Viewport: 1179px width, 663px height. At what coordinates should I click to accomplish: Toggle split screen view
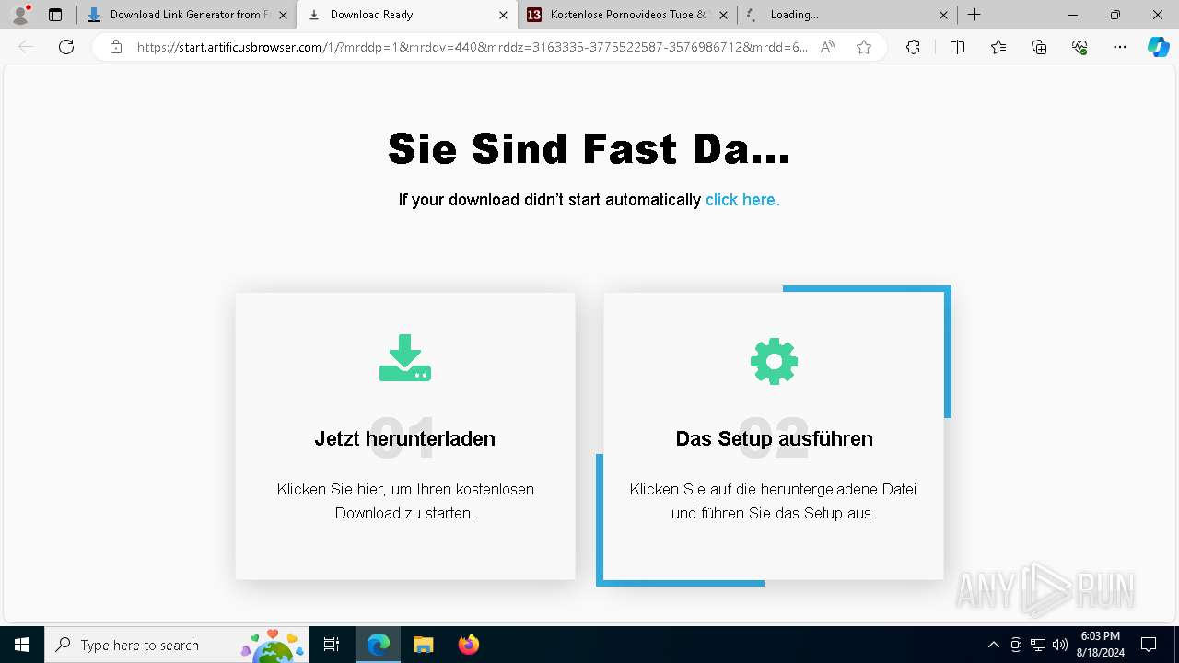click(x=957, y=47)
